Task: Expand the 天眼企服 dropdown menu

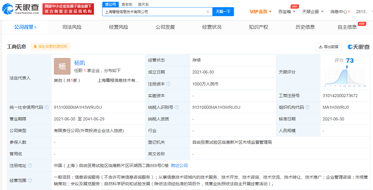Action: (313, 12)
